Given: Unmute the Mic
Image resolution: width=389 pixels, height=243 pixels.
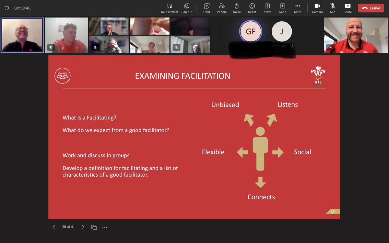Looking at the screenshot, I should click(333, 8).
